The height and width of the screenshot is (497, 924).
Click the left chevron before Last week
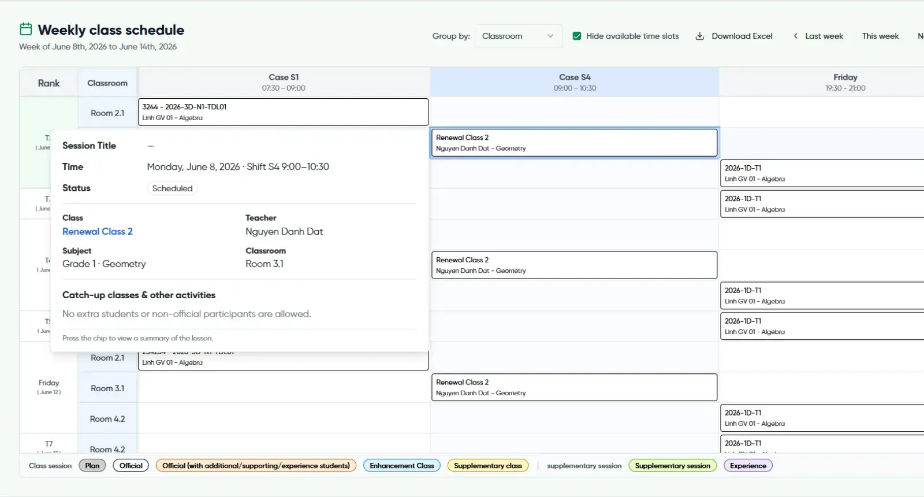(x=796, y=36)
